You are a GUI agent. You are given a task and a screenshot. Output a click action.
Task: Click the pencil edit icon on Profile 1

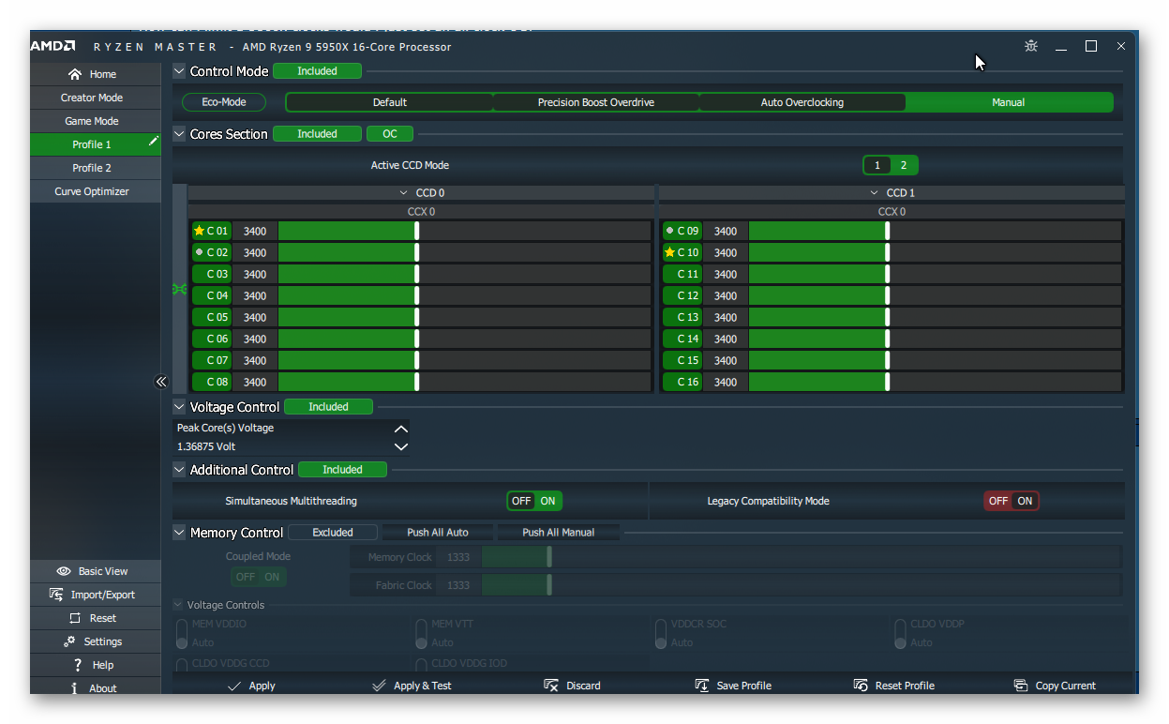click(x=154, y=142)
